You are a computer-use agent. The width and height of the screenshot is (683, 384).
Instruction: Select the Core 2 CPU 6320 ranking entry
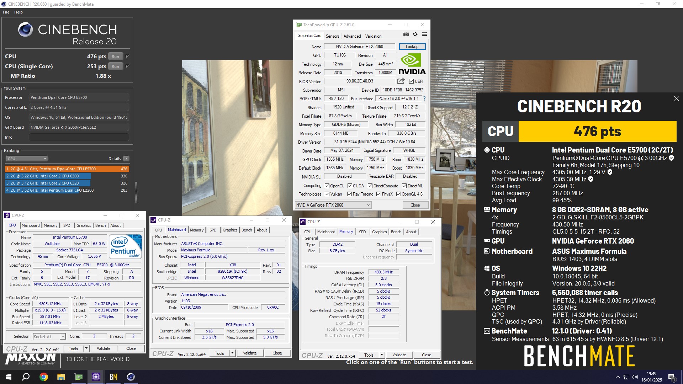[x=67, y=183]
